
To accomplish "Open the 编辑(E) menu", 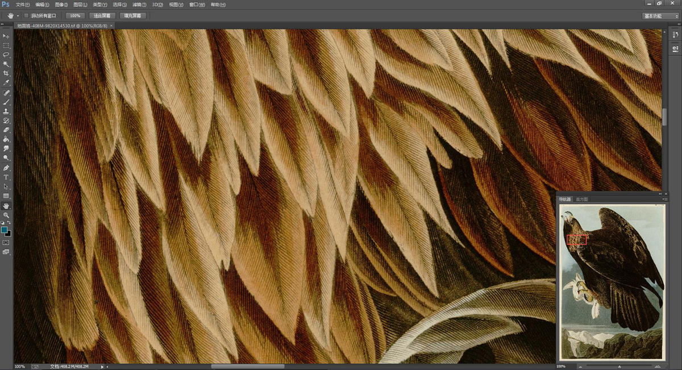I will point(42,5).
